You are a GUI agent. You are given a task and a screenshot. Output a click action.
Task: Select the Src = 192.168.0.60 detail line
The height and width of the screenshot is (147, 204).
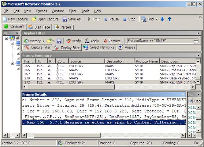tap(104, 111)
